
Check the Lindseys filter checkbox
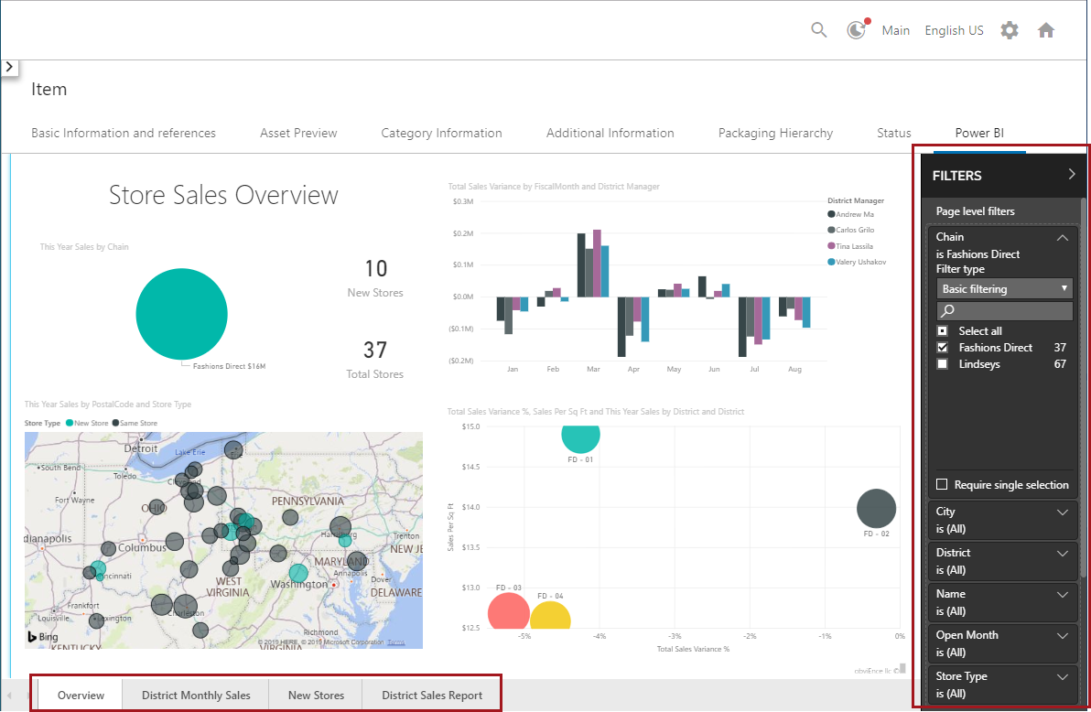click(x=943, y=364)
